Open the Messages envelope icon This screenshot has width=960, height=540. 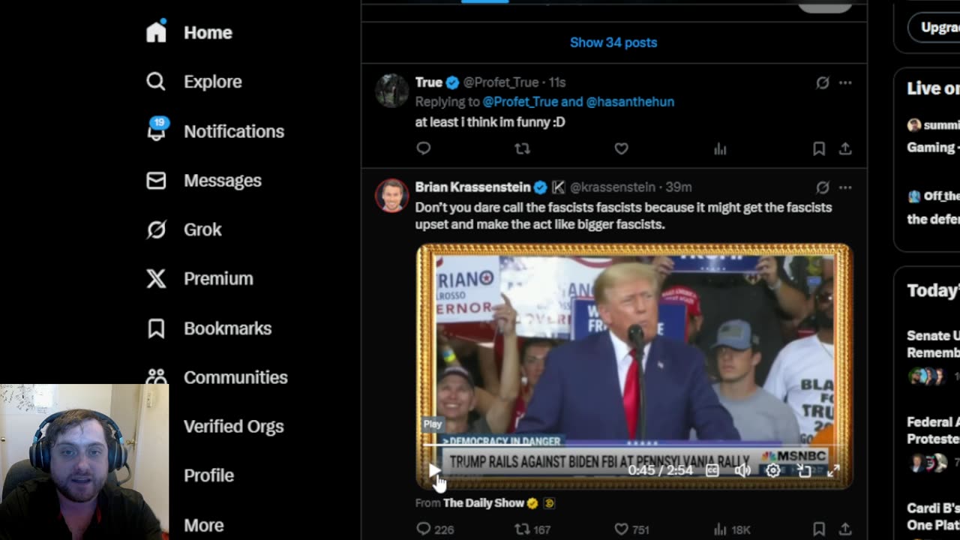coord(156,180)
